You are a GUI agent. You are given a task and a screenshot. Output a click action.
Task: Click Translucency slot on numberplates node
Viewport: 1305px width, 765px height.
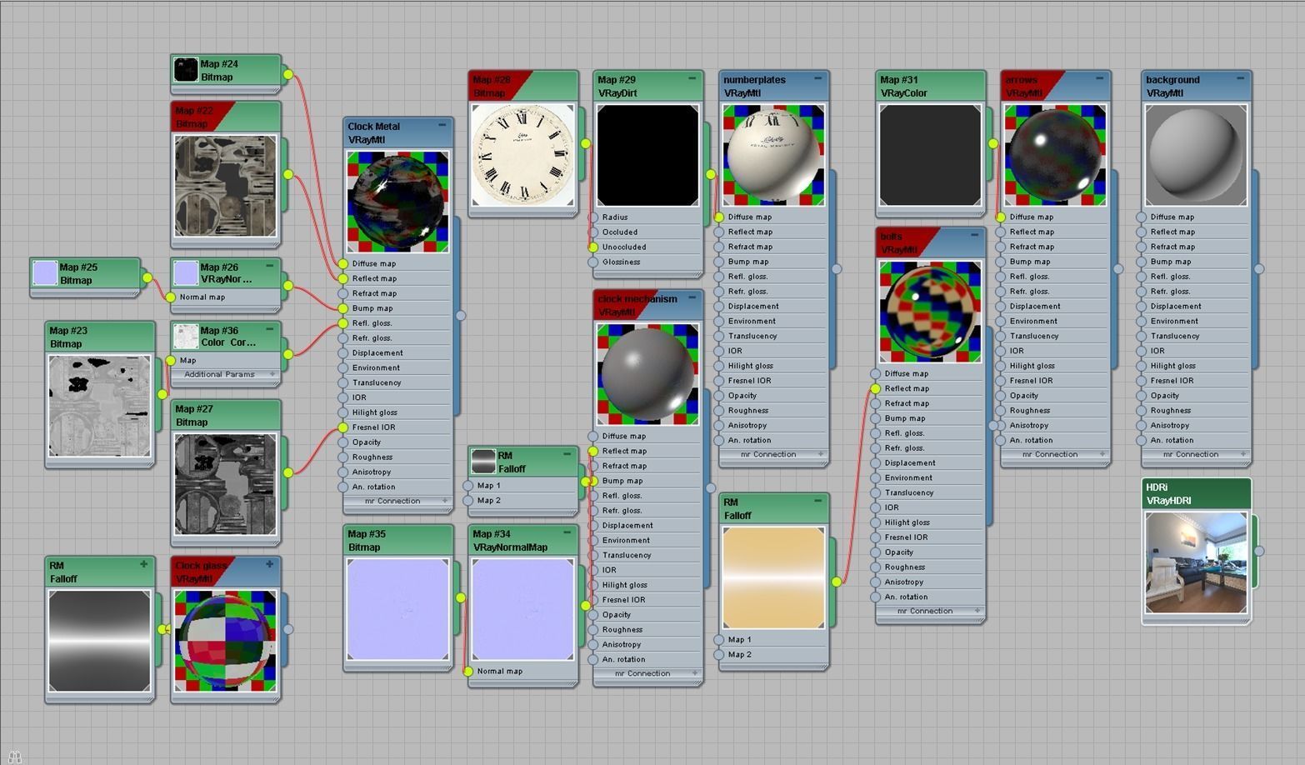click(773, 337)
